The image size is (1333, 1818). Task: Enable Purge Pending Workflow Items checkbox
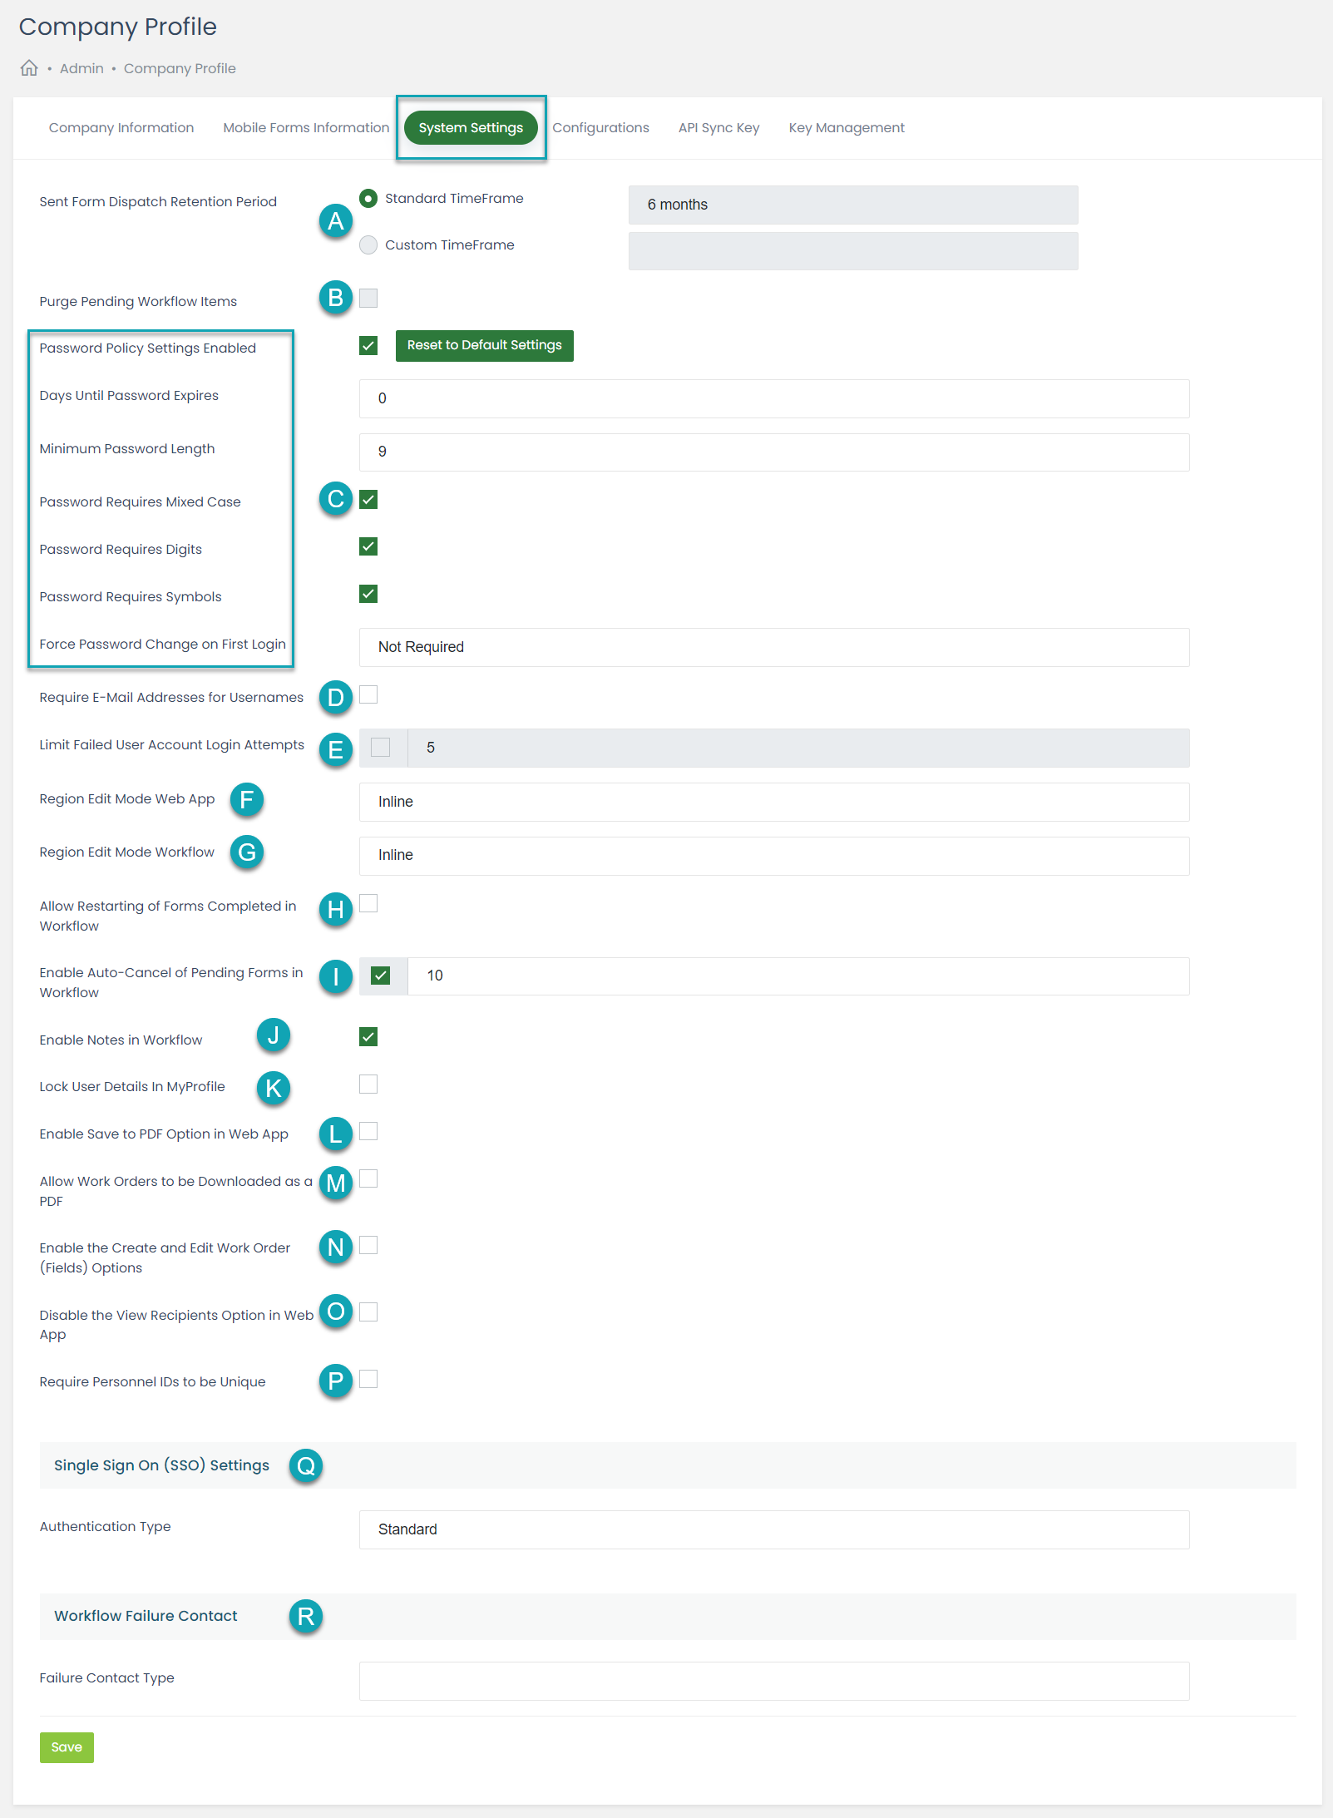click(368, 299)
